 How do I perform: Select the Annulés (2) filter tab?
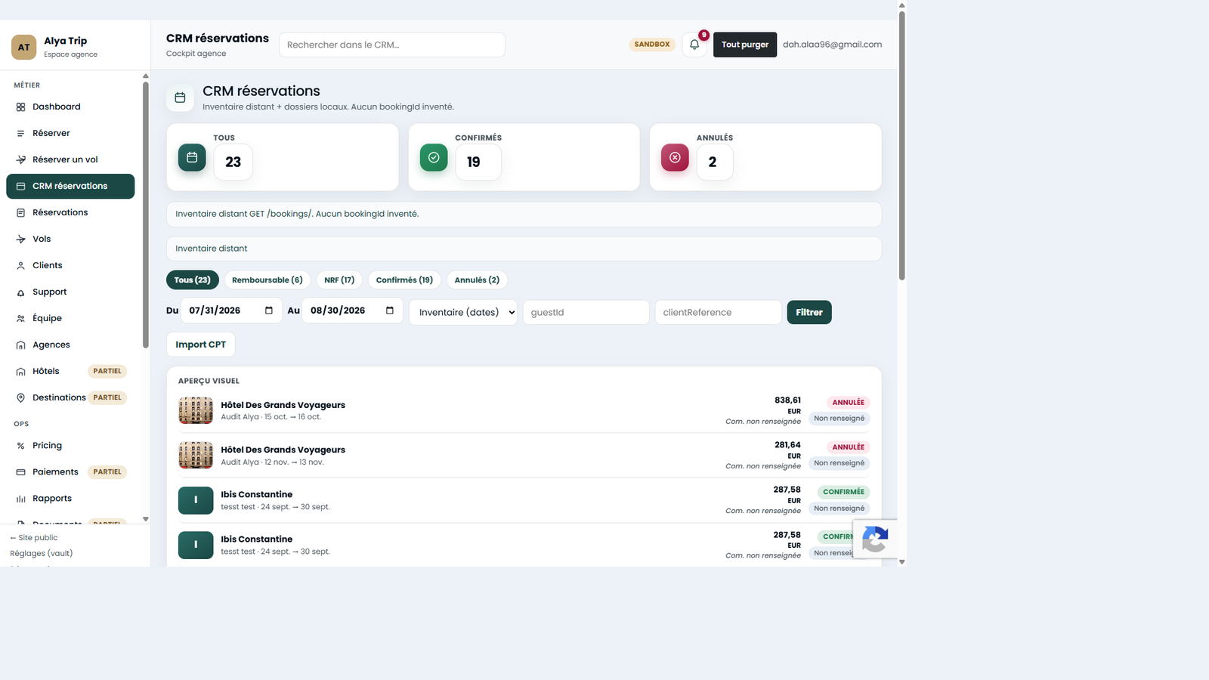477,280
